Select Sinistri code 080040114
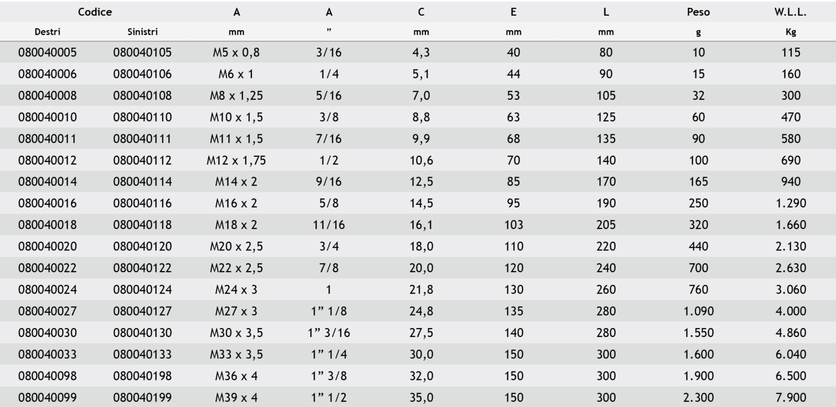836x407 pixels. tap(142, 182)
